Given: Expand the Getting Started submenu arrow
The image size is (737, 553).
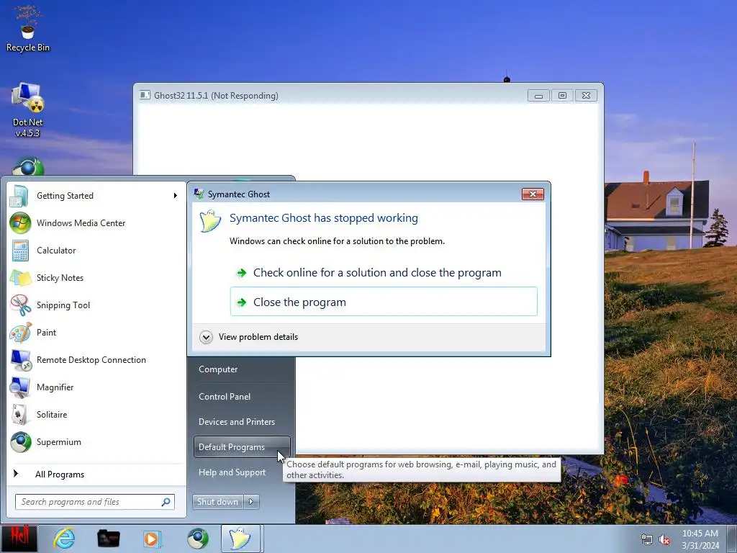Looking at the screenshot, I should (176, 196).
